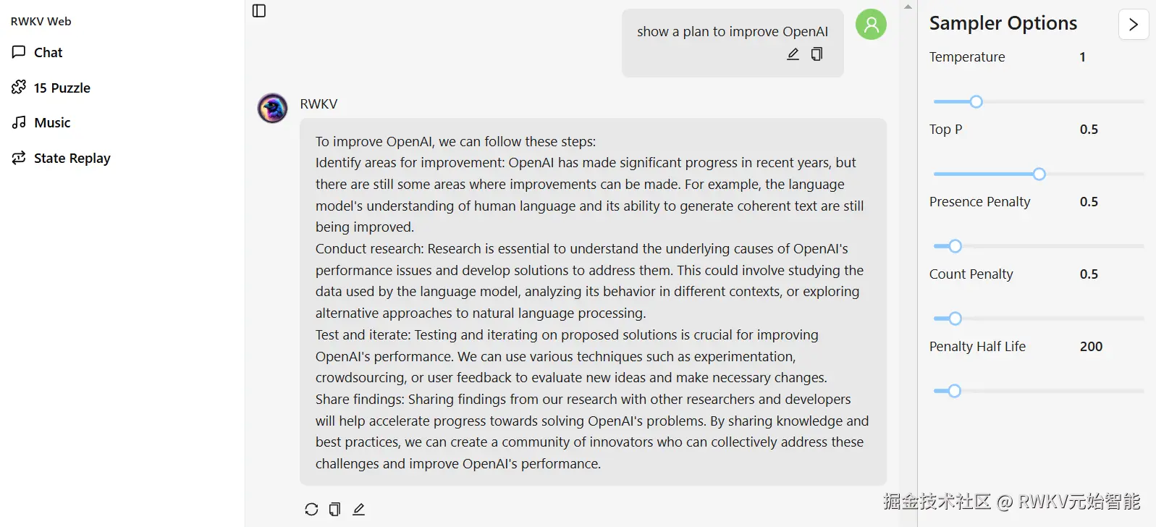Collapse the left sidebar panel
This screenshot has width=1156, height=527.
(258, 11)
